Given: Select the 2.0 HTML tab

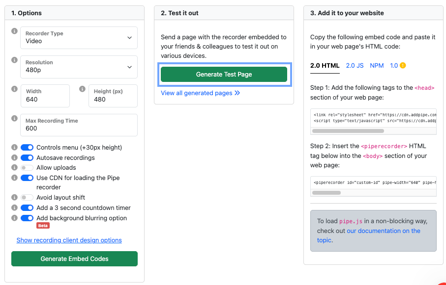Looking at the screenshot, I should (x=325, y=66).
